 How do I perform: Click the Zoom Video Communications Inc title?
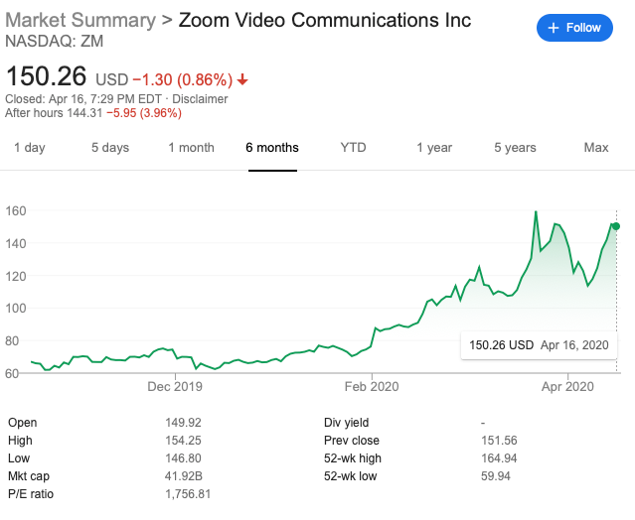[x=325, y=21]
